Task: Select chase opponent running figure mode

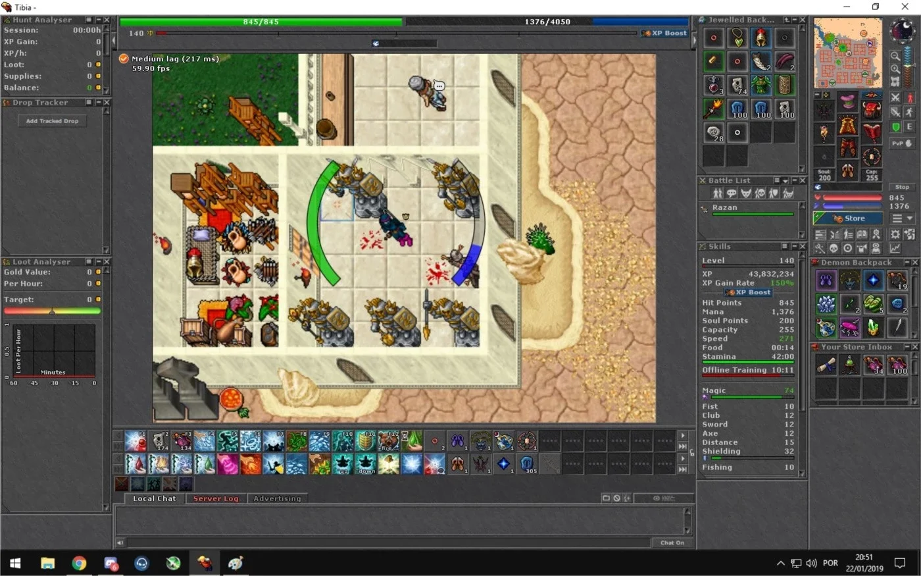Action: pos(909,113)
